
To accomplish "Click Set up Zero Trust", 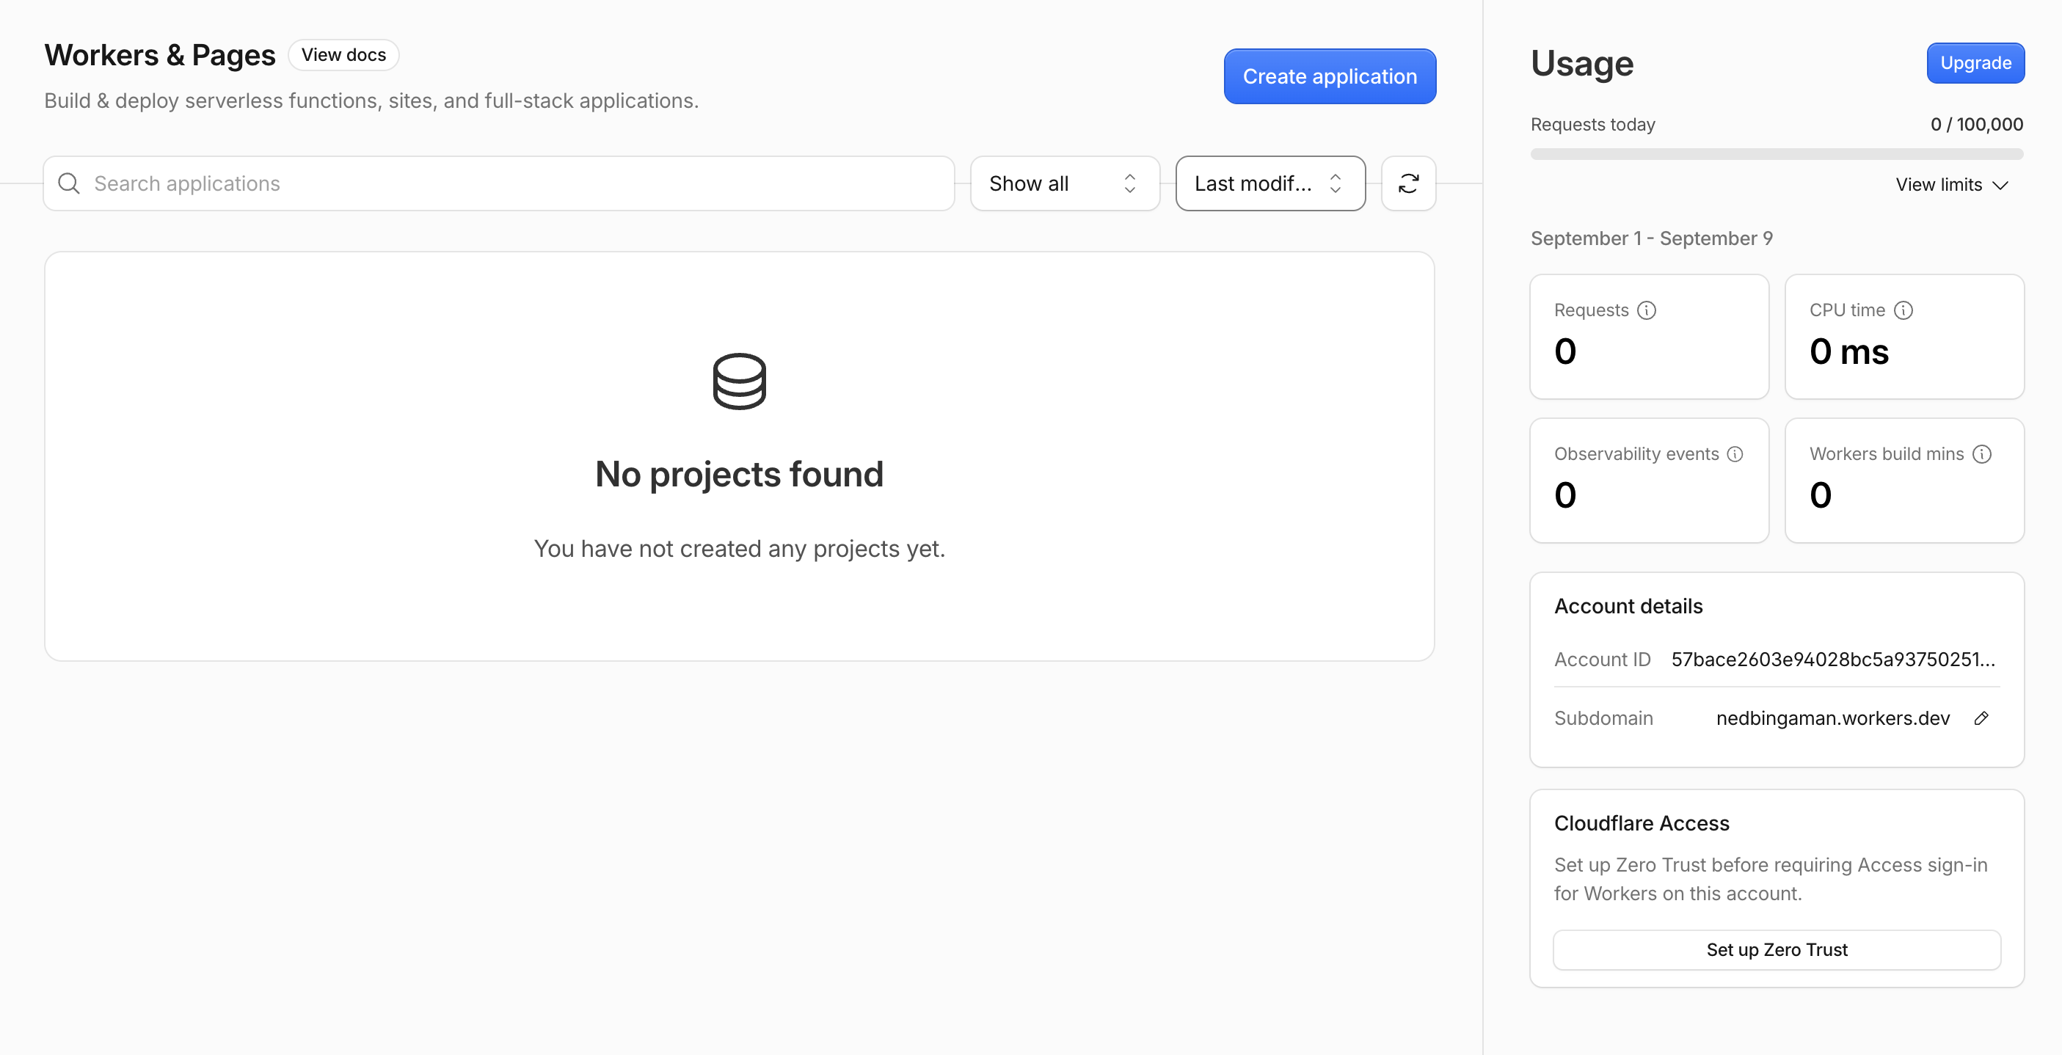I will tap(1777, 949).
